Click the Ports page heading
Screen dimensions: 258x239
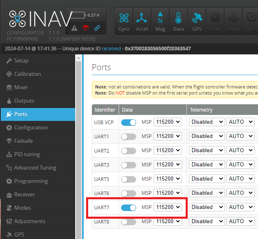pyautogui.click(x=102, y=67)
